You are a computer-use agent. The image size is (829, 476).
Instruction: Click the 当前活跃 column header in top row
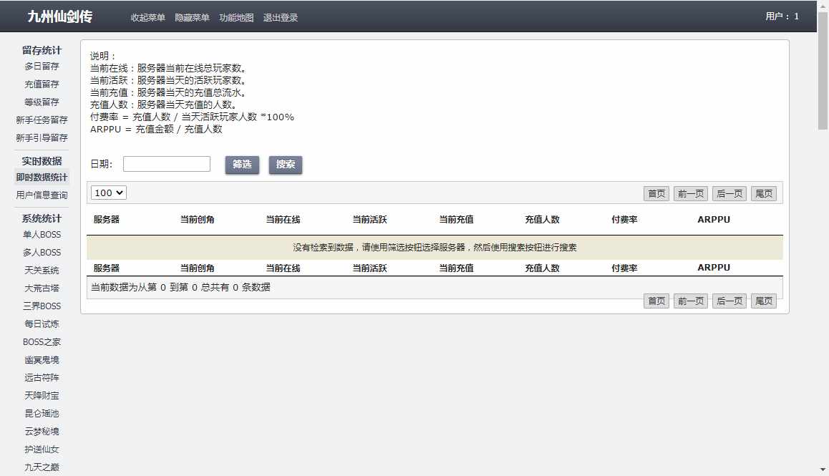pos(369,220)
